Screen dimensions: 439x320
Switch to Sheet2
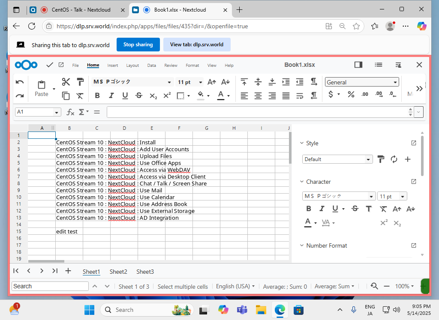(118, 272)
